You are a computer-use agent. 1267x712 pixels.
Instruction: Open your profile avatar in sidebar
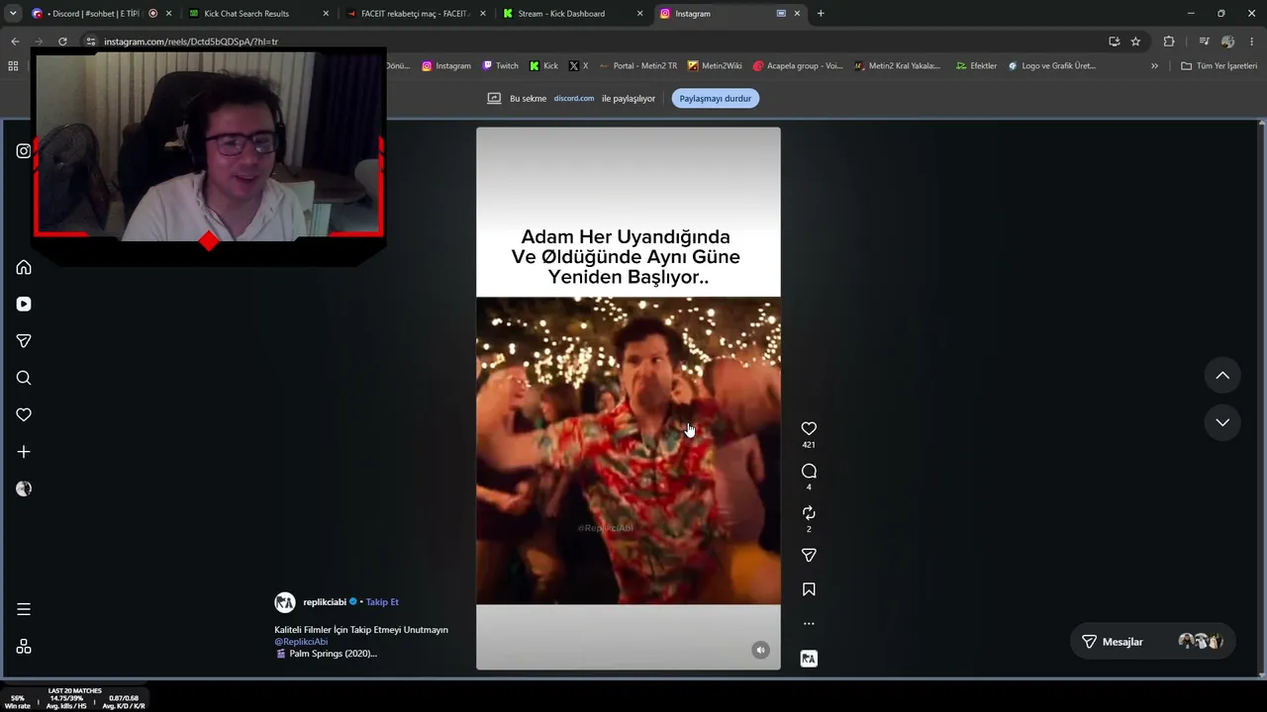24,489
